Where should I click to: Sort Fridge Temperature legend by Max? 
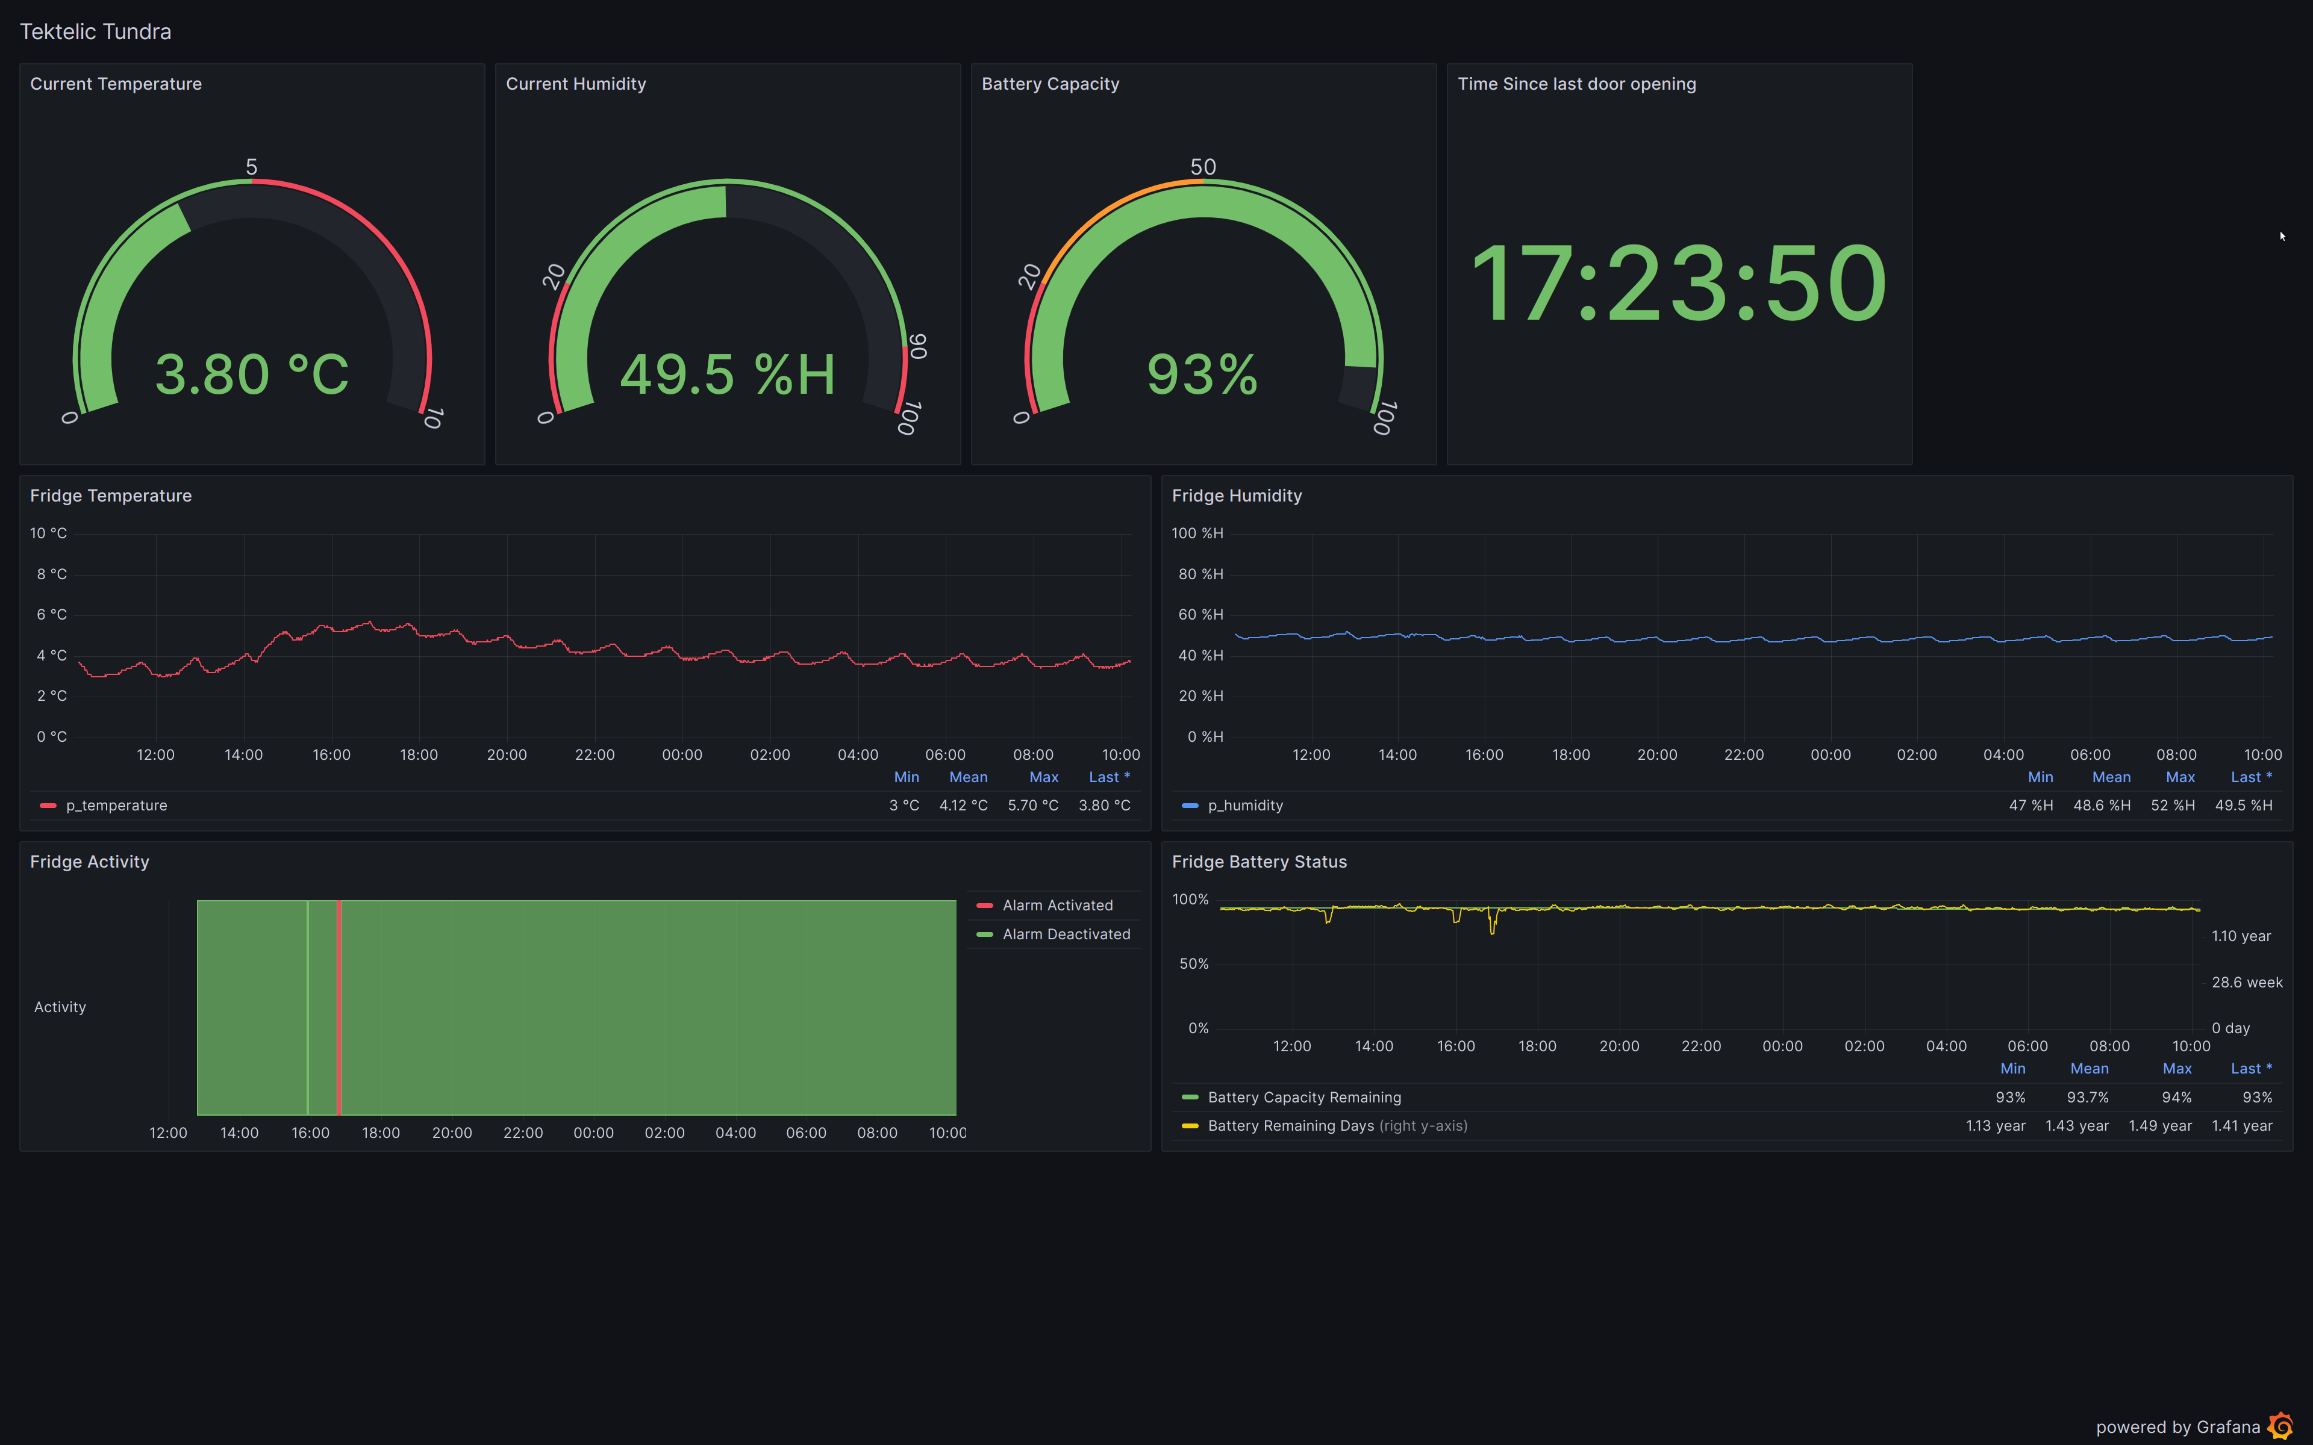[x=1044, y=777]
